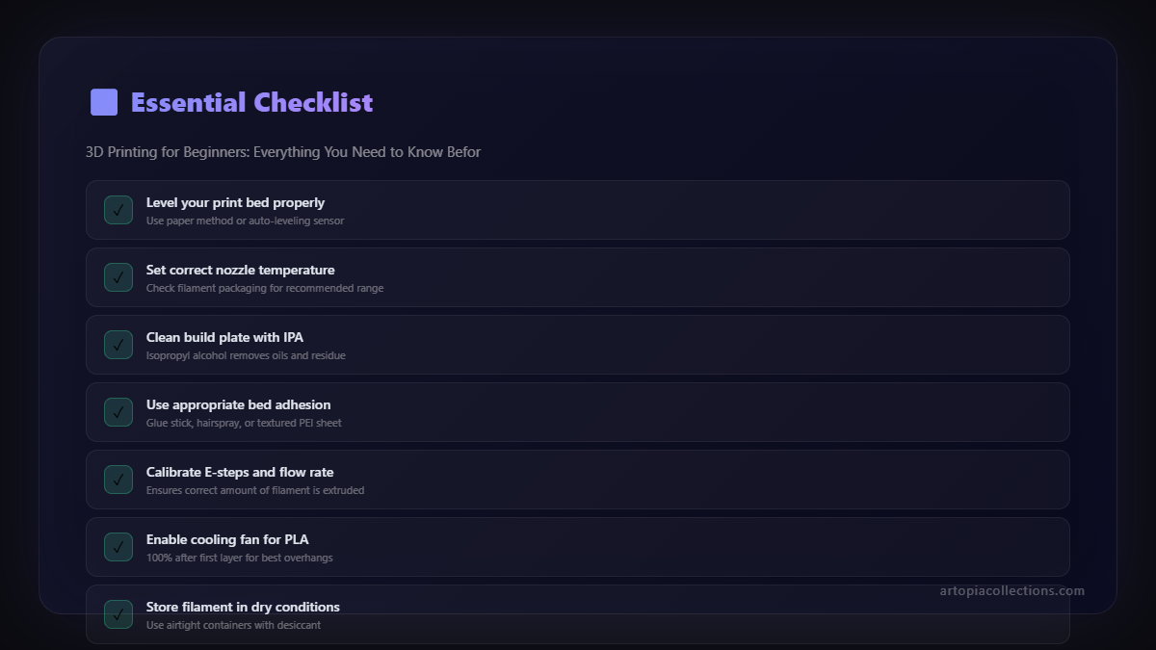
Task: Toggle the Store filament in dry conditions checkbox
Action: [118, 614]
